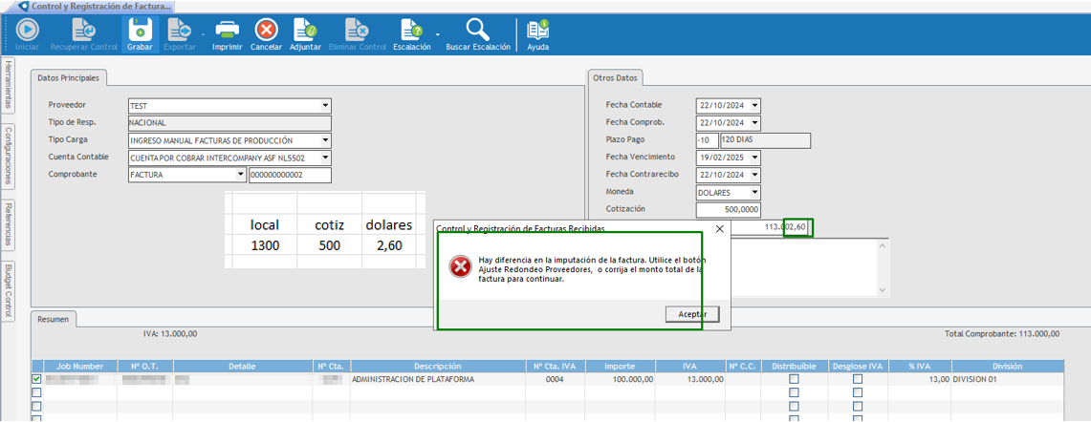Expand the Fecha Contrarecibo date dropdown
This screenshot has height=422, width=1091.
(x=755, y=175)
